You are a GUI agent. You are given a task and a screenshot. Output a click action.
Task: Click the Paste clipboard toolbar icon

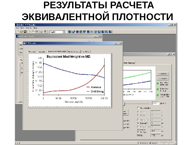coord(37,32)
